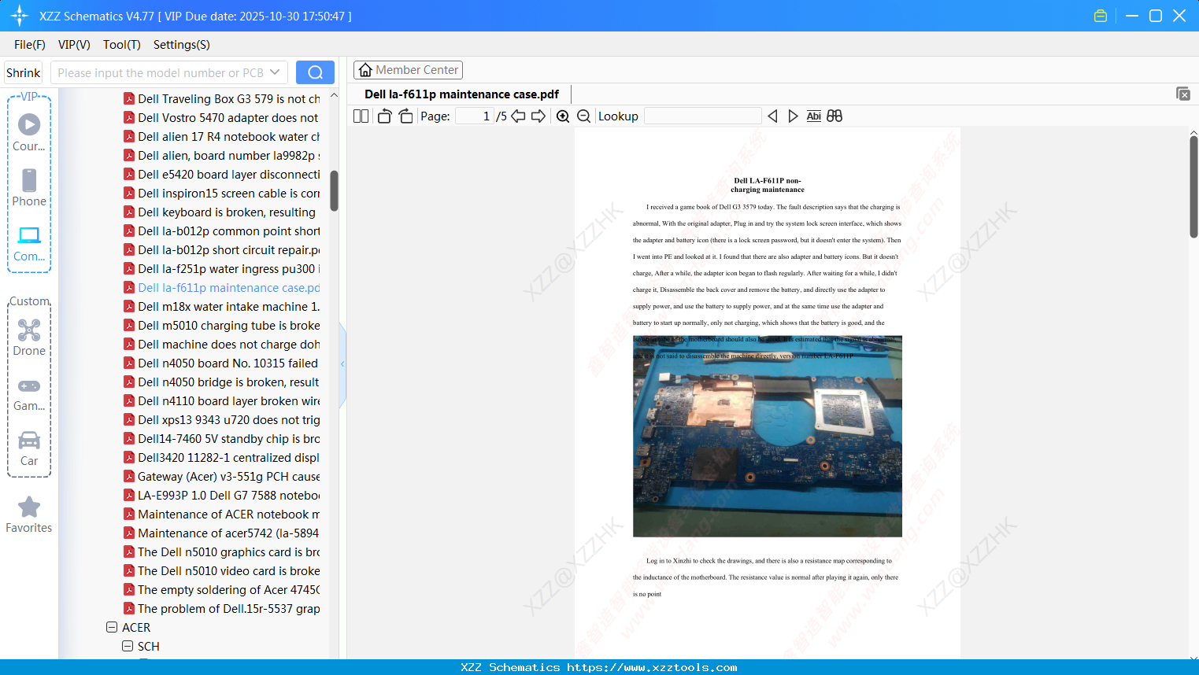Open Maintenance of acer5742 file
This screenshot has height=675, width=1199.
click(222, 533)
